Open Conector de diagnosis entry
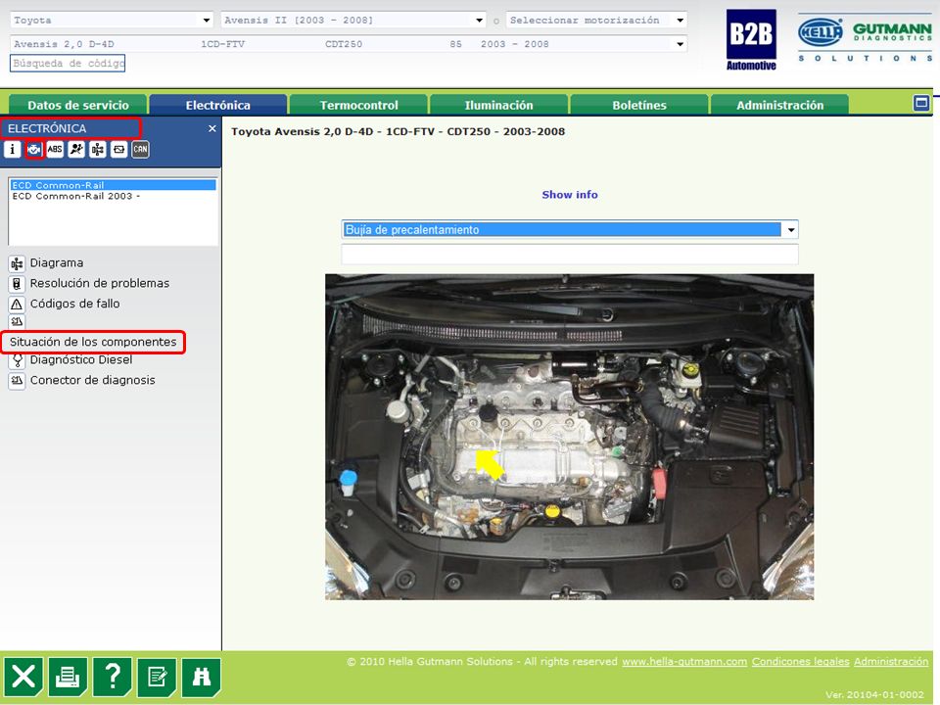The height and width of the screenshot is (705, 940). pyautogui.click(x=92, y=381)
